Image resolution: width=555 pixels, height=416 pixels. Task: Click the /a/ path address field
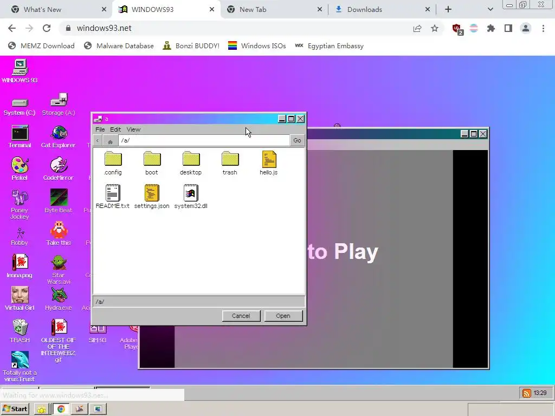(x=204, y=140)
